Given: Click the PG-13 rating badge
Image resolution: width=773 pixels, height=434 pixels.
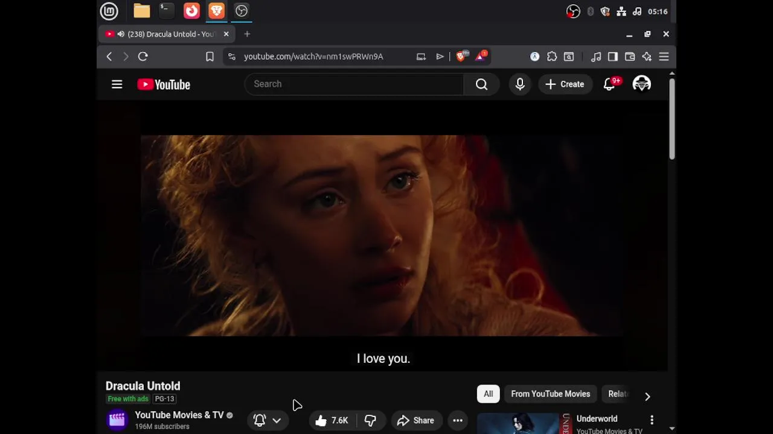Looking at the screenshot, I should pos(164,399).
